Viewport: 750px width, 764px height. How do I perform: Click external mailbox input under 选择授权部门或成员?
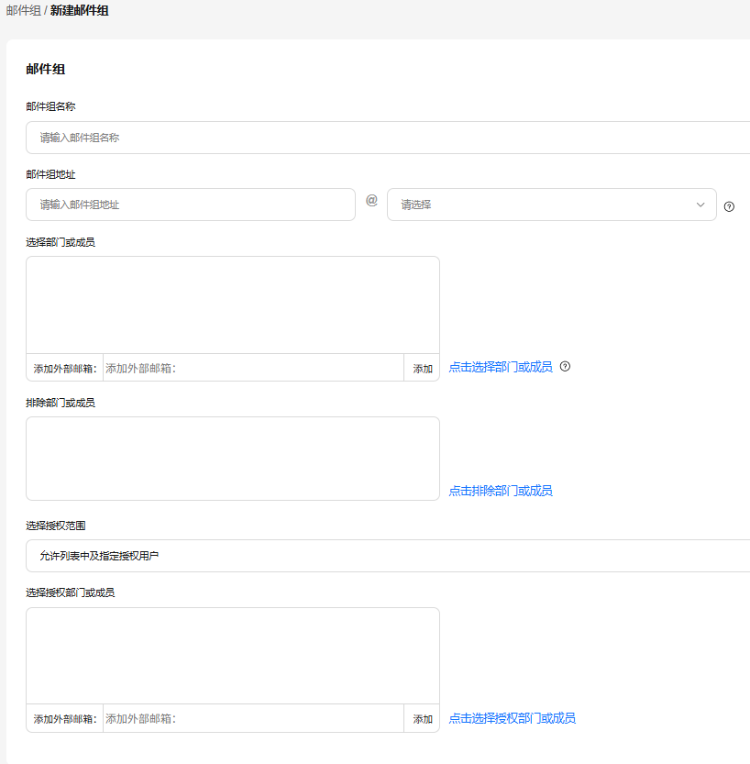(253, 719)
